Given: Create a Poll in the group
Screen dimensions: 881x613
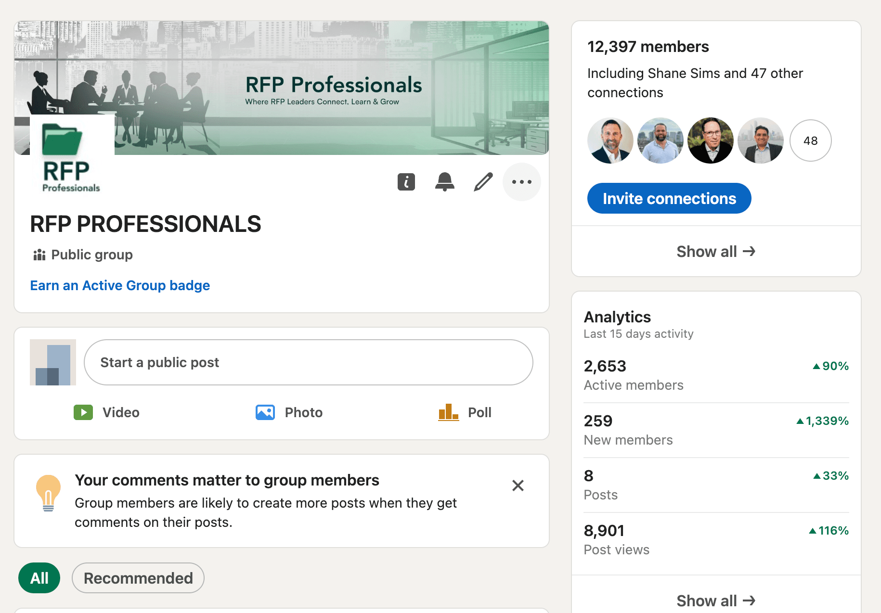Looking at the screenshot, I should [465, 412].
